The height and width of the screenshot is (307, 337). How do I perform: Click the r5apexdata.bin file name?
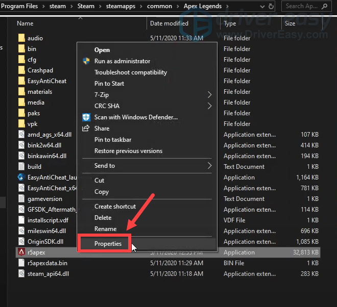(x=47, y=263)
